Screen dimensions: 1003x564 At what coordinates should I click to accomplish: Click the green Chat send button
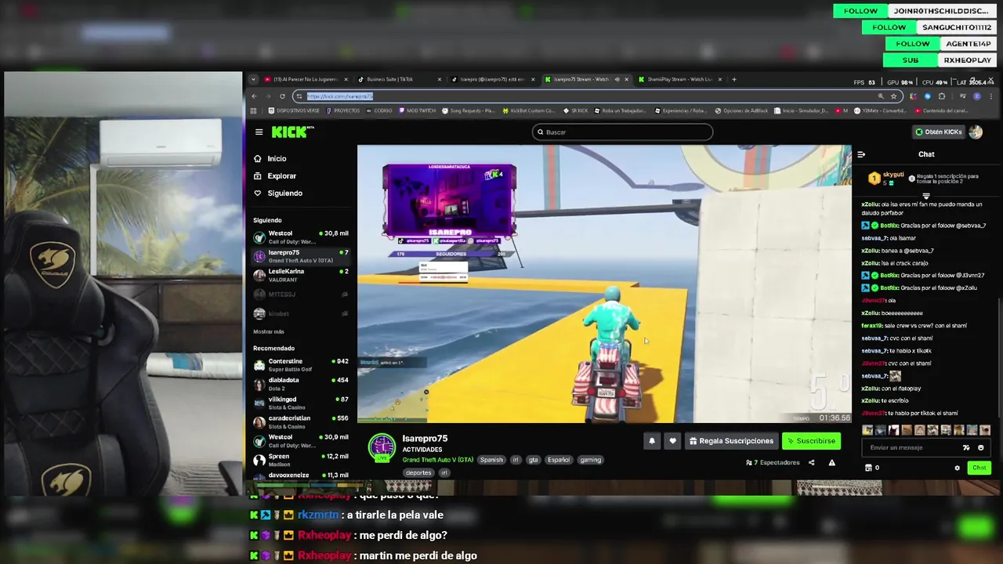tap(979, 468)
